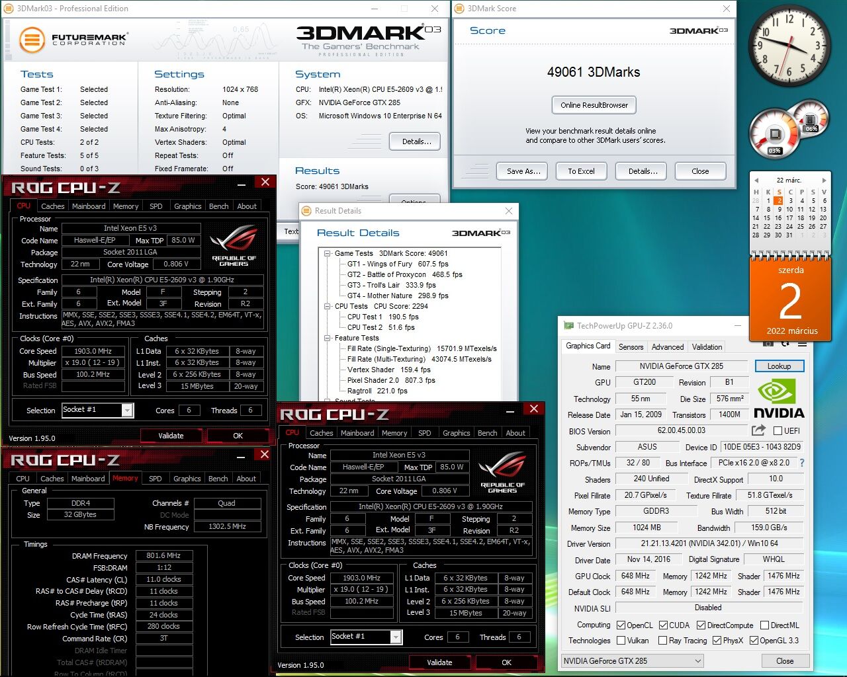This screenshot has height=677, width=847.
Task: Select CPU Test 1 result row
Action: [382, 317]
